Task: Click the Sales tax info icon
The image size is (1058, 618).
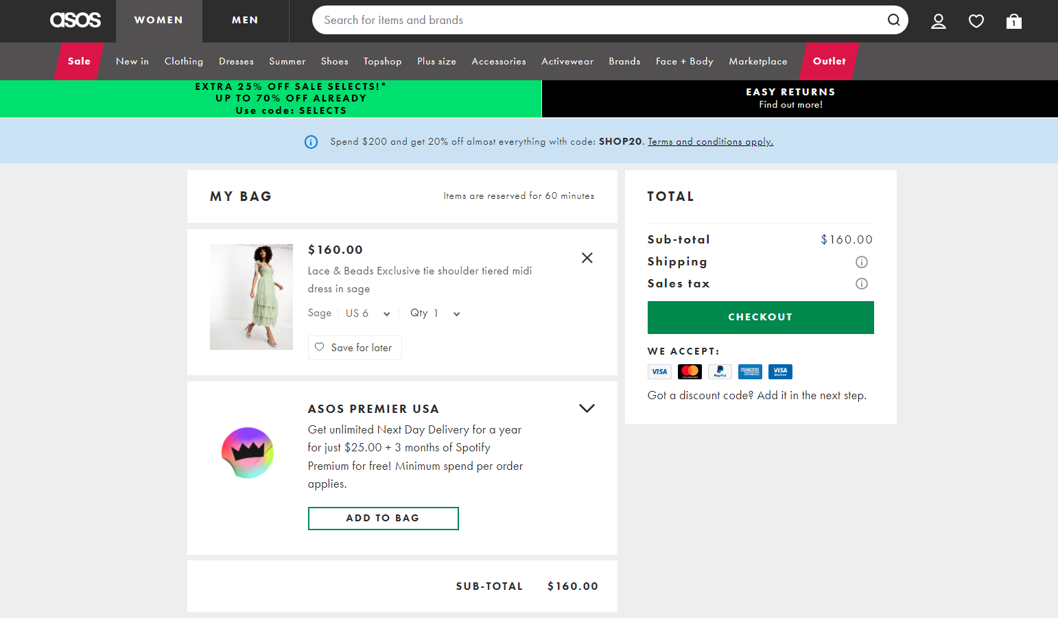Action: (x=862, y=283)
